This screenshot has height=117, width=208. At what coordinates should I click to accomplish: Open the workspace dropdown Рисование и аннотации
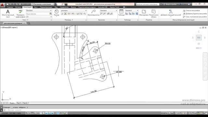coord(43,4)
